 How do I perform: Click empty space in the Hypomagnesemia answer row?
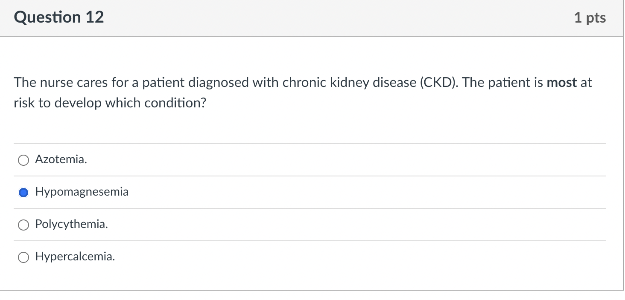[342, 193]
